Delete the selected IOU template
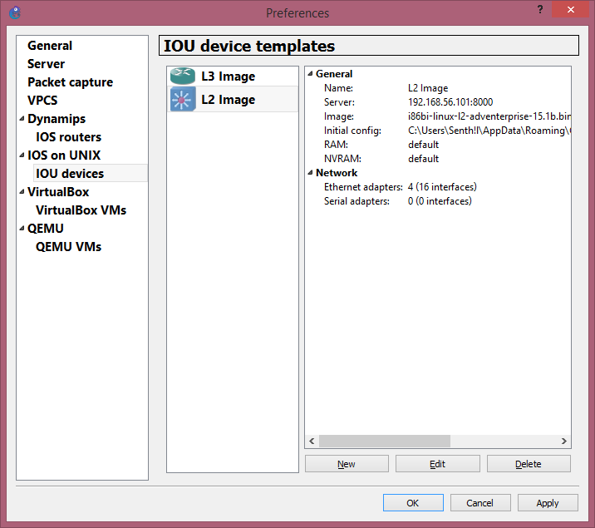 (529, 464)
